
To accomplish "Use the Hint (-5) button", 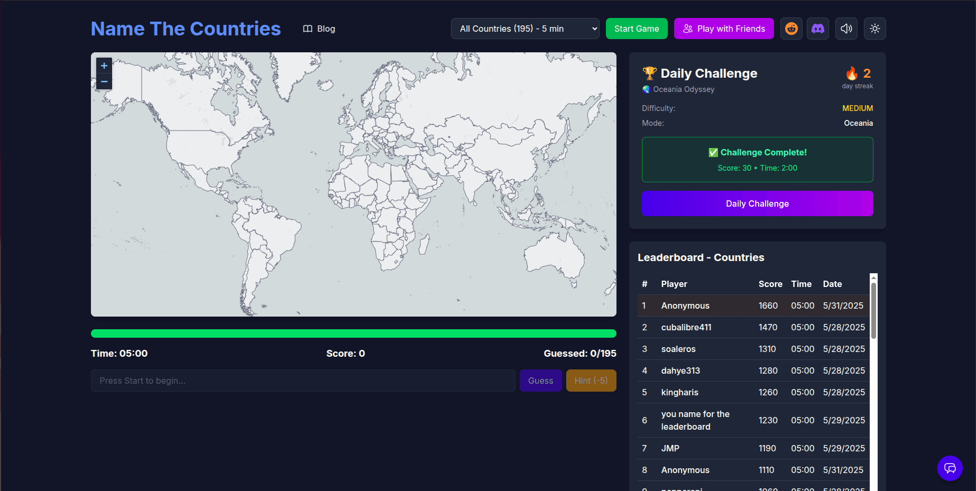I will coord(591,381).
